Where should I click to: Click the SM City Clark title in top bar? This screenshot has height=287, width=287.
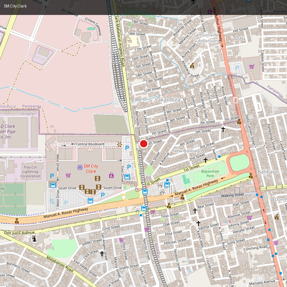15,6
